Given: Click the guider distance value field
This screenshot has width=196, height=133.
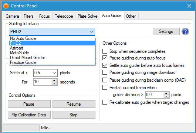Looking at the screenshot, I should tap(155, 95).
